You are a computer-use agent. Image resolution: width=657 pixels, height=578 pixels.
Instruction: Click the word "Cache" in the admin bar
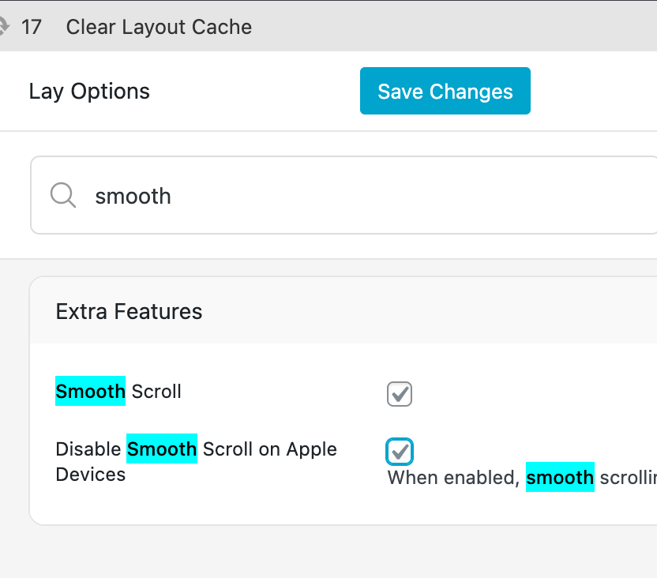(226, 27)
